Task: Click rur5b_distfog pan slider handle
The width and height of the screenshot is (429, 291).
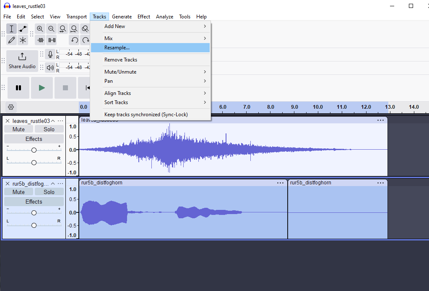Action: 34,225
